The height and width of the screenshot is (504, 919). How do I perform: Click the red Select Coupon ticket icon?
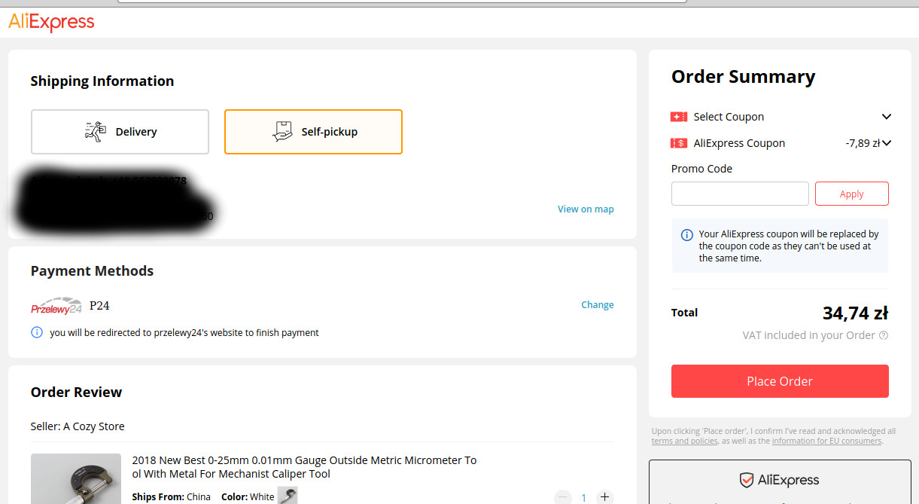point(679,117)
